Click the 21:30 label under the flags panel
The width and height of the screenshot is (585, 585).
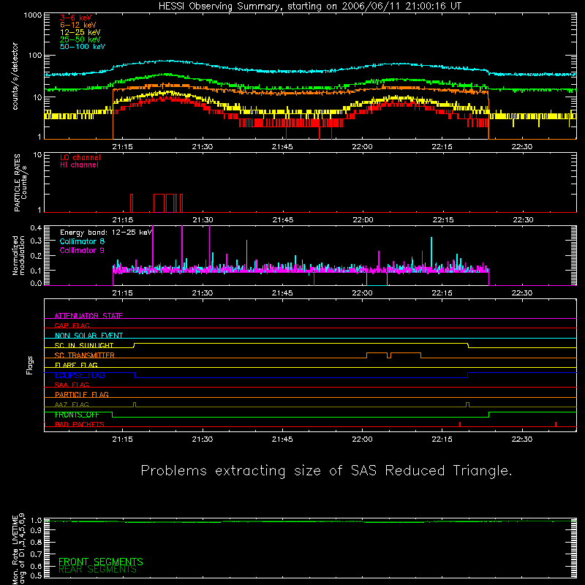point(203,439)
